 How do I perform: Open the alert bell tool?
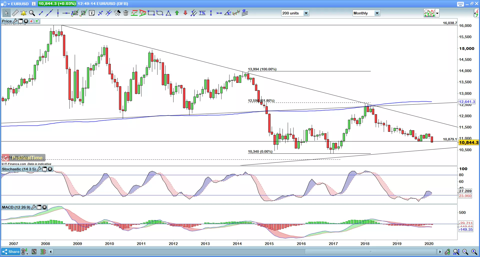pyautogui.click(x=24, y=13)
